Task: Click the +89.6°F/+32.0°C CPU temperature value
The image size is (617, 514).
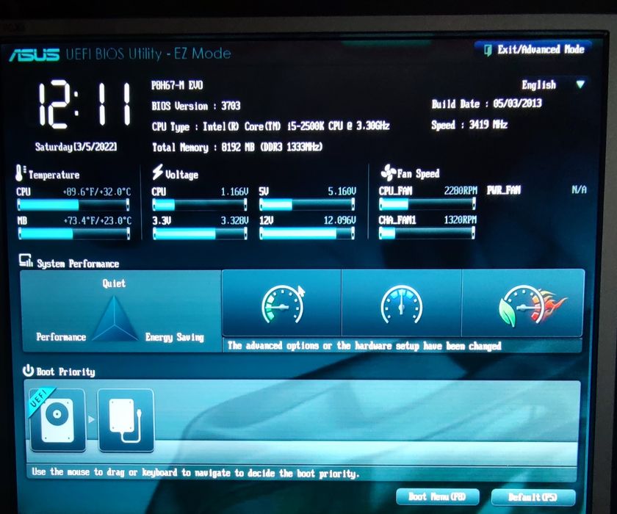Action: [97, 192]
